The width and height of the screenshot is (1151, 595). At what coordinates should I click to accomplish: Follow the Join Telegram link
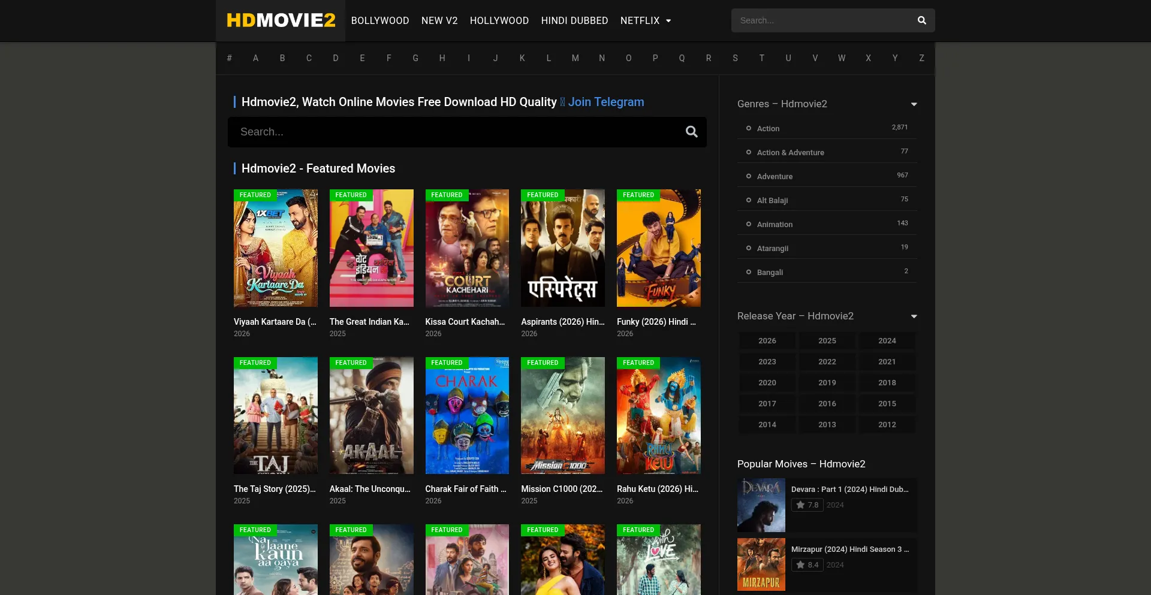tap(606, 102)
